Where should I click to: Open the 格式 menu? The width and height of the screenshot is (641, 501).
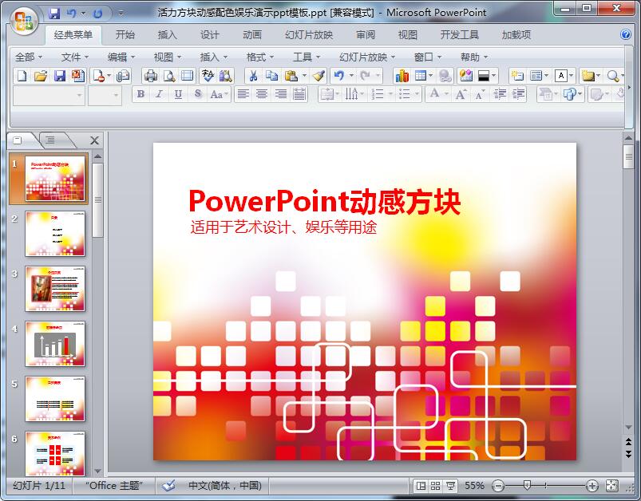259,57
